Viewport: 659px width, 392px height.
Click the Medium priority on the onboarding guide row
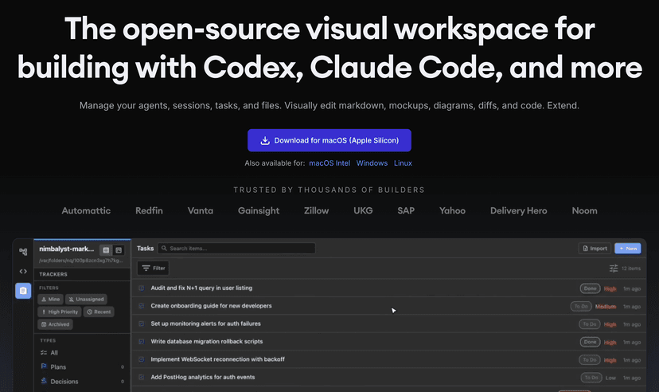point(606,307)
